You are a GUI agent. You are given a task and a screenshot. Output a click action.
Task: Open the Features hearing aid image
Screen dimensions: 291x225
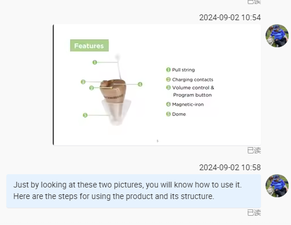[157, 85]
